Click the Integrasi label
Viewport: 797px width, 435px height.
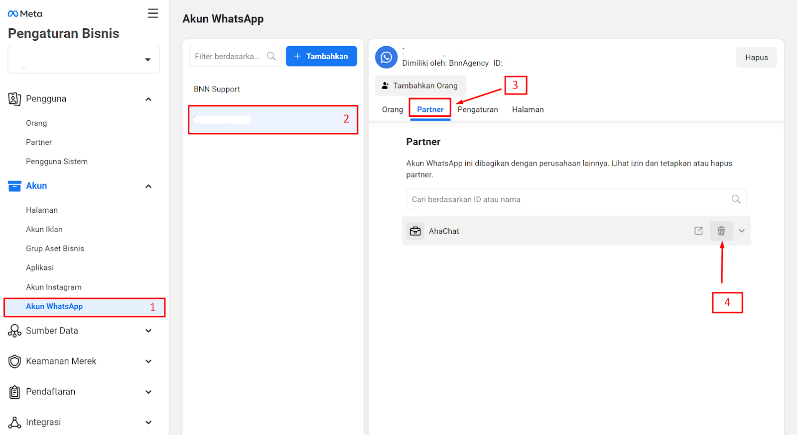43,423
